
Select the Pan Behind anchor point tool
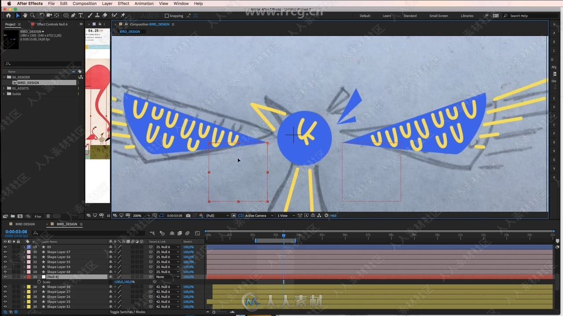coord(56,15)
